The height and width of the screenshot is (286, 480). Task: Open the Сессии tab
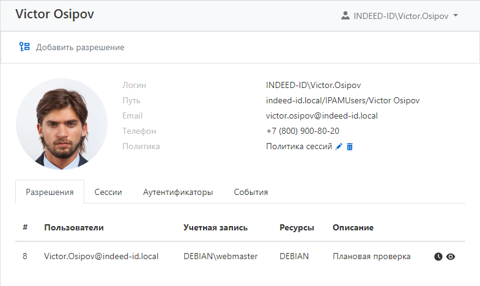(x=108, y=192)
